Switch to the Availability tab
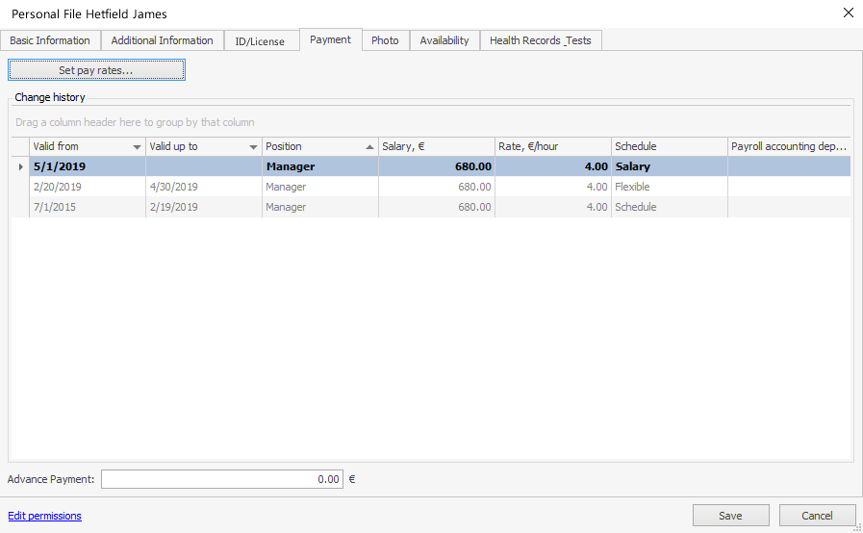This screenshot has height=533, width=863. click(444, 40)
